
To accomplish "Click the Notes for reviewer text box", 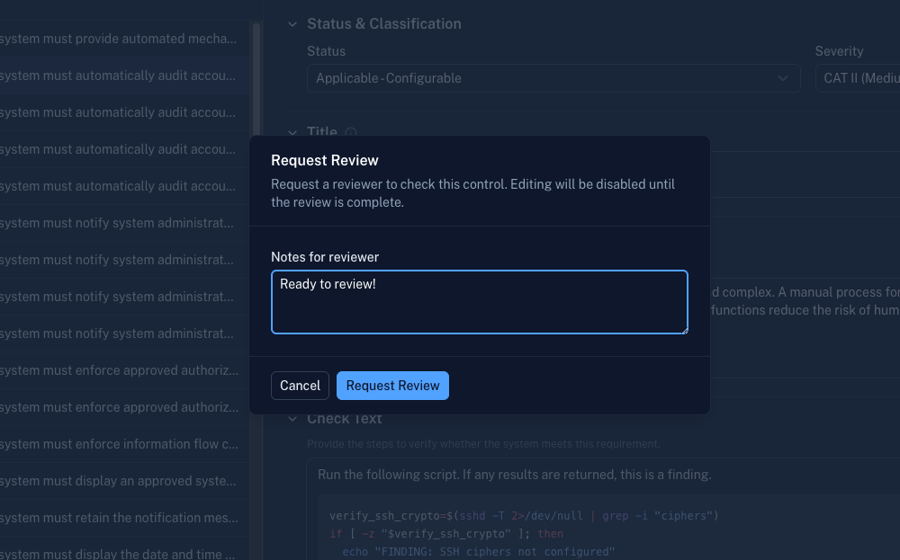I will pyautogui.click(x=479, y=301).
